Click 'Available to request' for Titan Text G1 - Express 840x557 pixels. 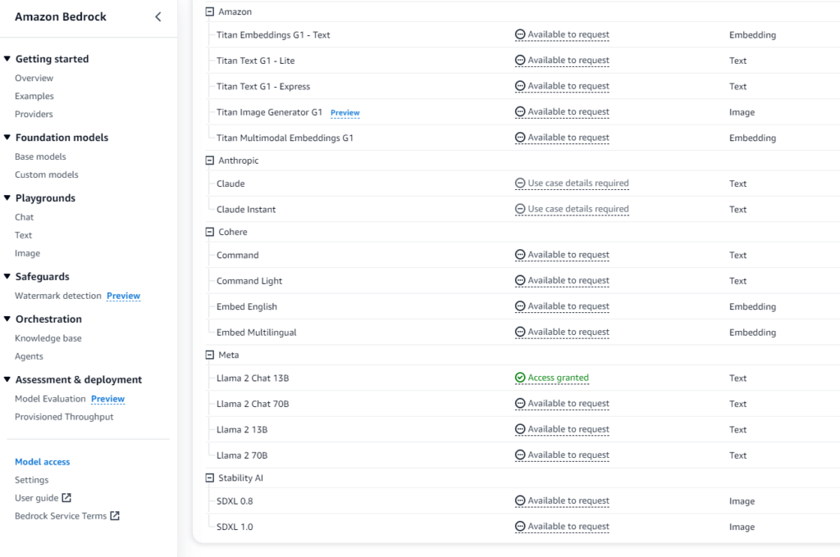[x=568, y=86]
